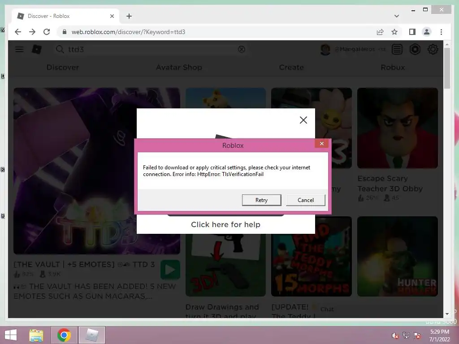459x344 pixels.
Task: Open the Hunter game thumbnail
Action: tap(398, 256)
